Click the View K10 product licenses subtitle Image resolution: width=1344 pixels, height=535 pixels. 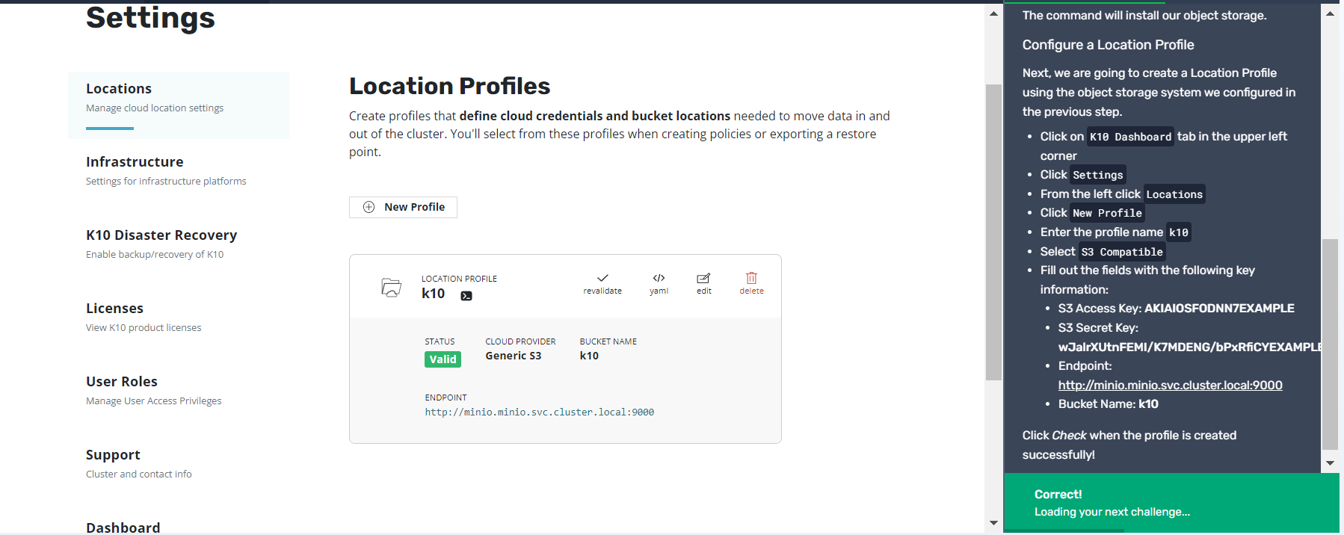[144, 328]
